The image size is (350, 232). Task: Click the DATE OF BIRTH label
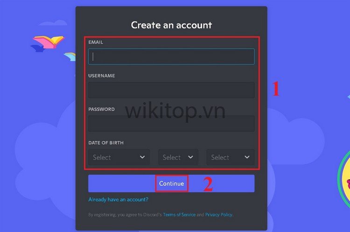[x=106, y=143]
